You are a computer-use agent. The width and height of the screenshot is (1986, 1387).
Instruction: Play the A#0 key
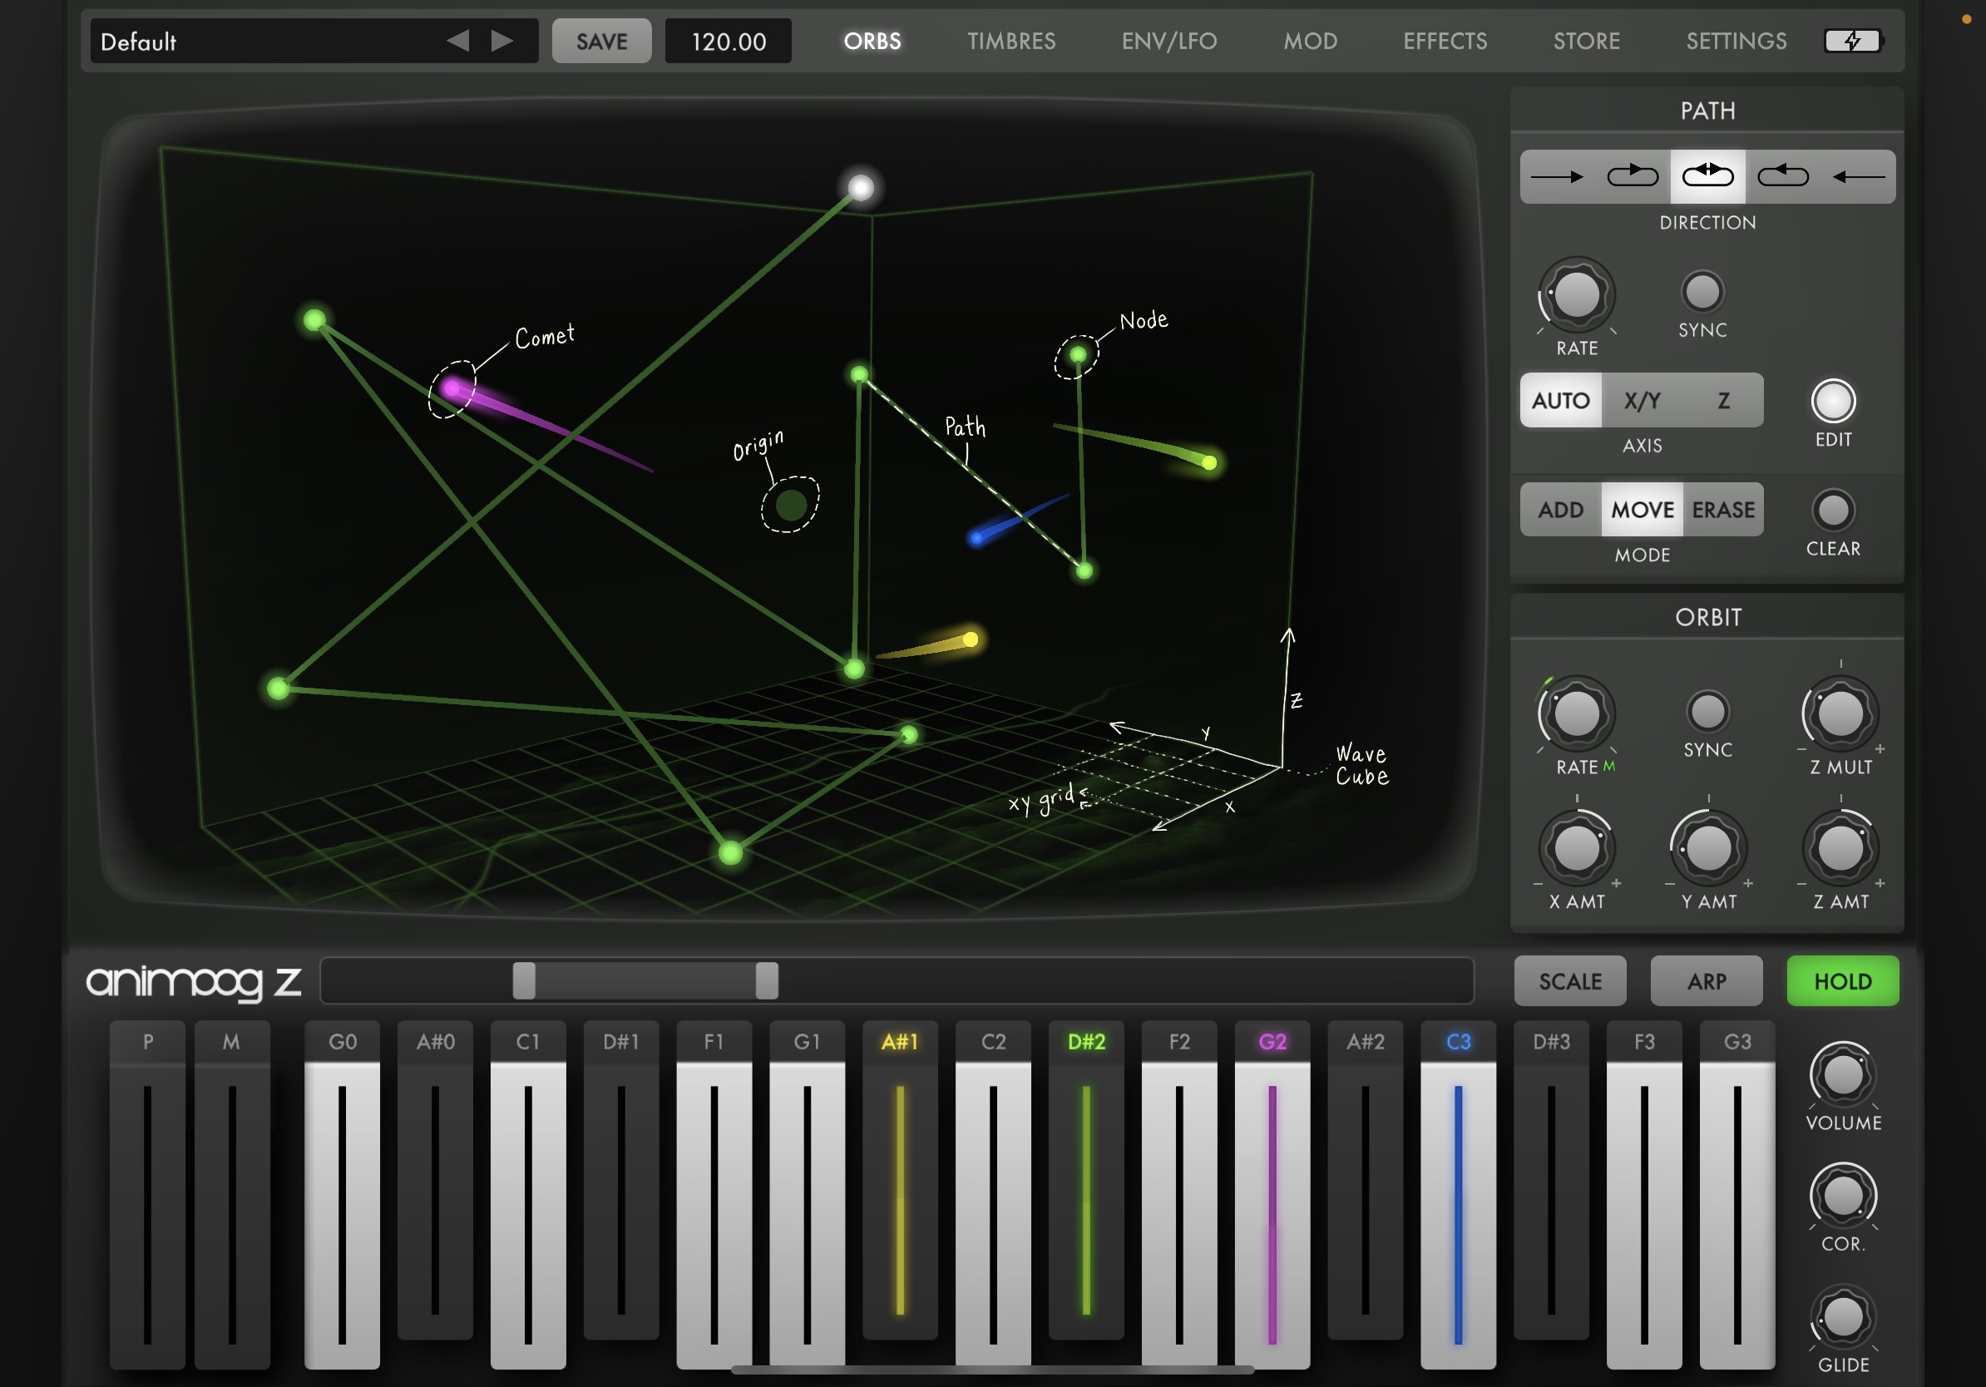tap(435, 1180)
